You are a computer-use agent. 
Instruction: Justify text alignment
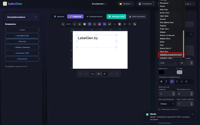tap(186, 82)
